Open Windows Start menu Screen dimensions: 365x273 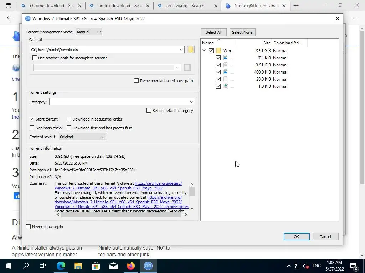point(9,266)
